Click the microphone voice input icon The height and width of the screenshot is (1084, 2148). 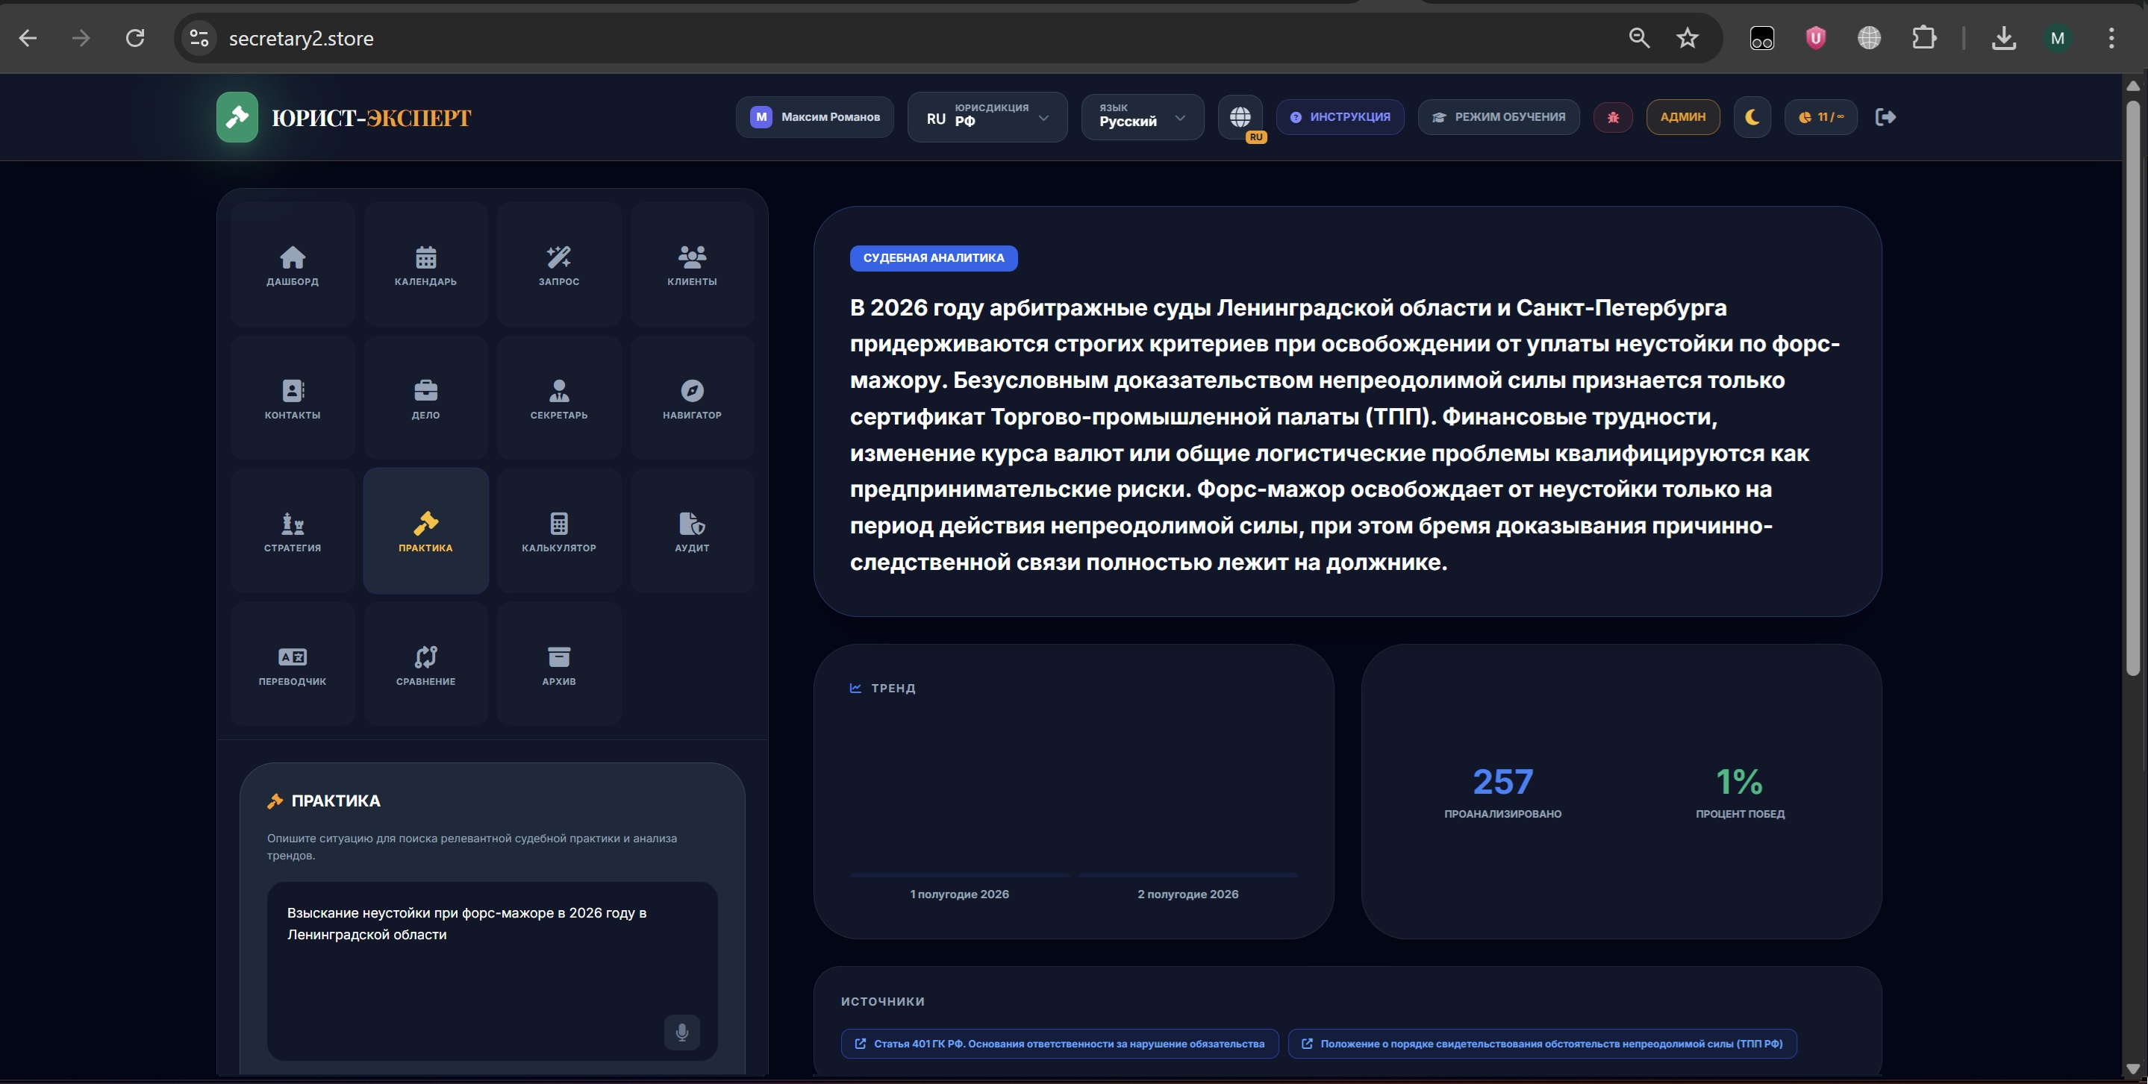[681, 1033]
